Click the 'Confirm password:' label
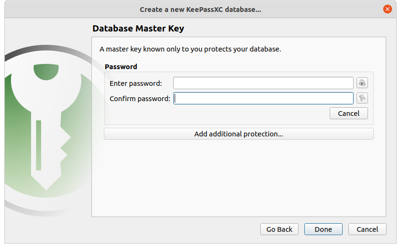Viewport: 401px width, 248px height. tap(140, 99)
